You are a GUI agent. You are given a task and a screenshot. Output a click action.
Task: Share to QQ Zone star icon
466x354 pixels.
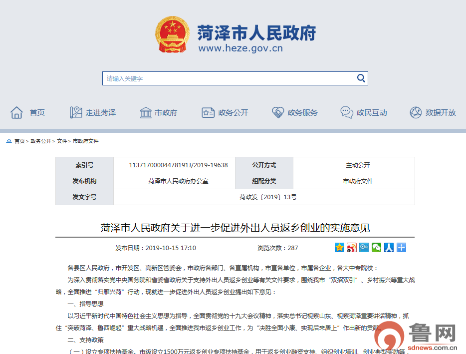pos(339,248)
